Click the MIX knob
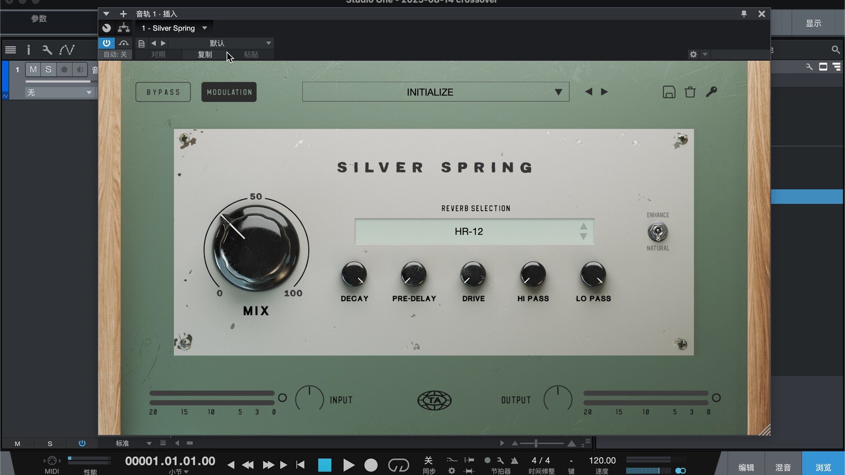The image size is (845, 475). tap(256, 248)
